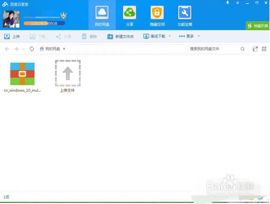This screenshot has width=270, height=204.
Task: Open the calendar icon with red dot
Action: 255,49
